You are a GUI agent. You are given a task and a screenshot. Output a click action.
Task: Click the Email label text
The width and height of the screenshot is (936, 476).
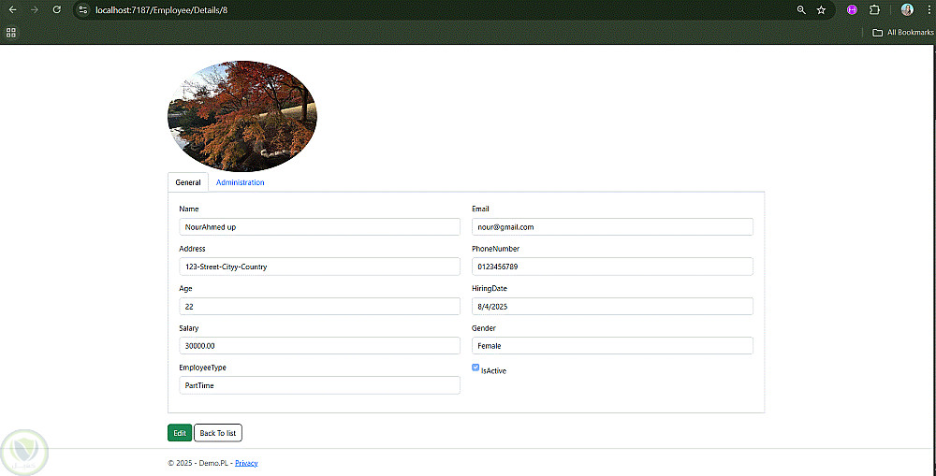(480, 209)
